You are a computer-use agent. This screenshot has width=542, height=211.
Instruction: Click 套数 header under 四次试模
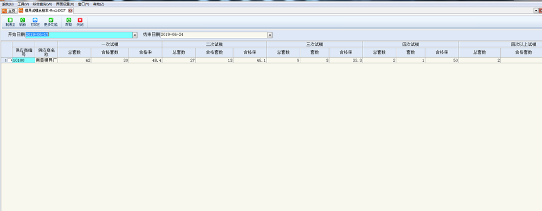tap(411, 52)
